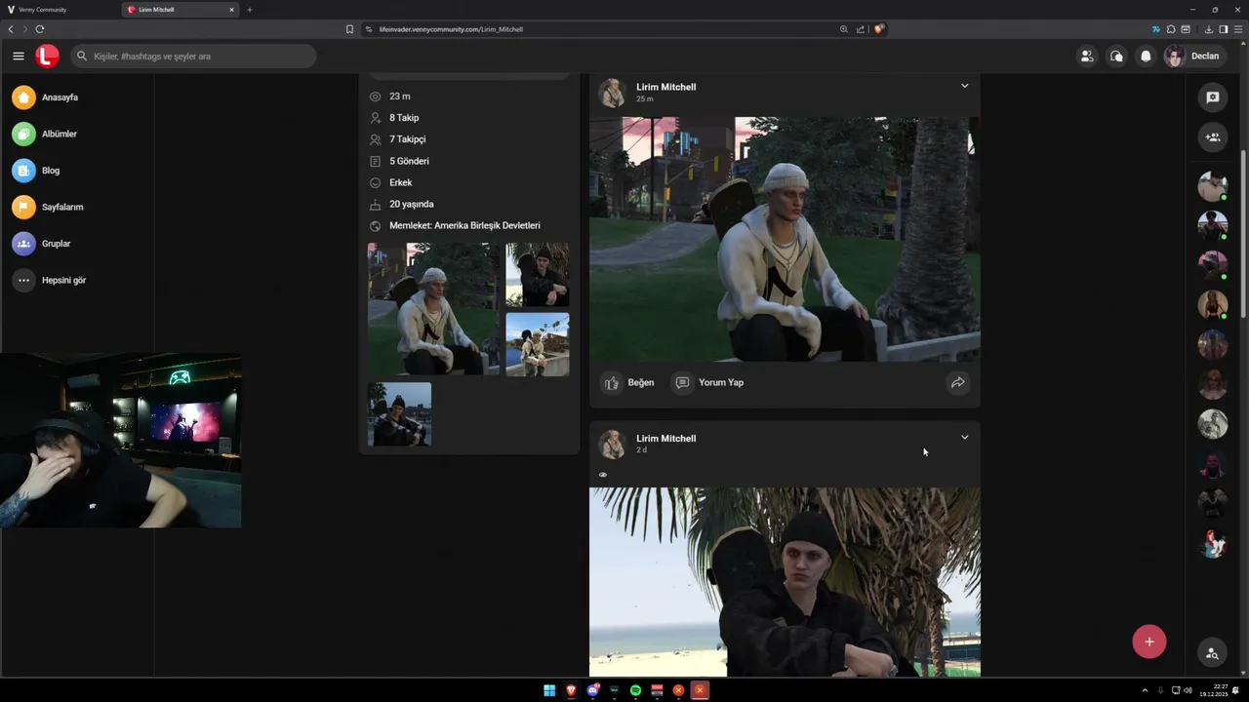Click the contact search icon at sidebar bottom
Screen dimensions: 1249x702
[x=1212, y=653]
